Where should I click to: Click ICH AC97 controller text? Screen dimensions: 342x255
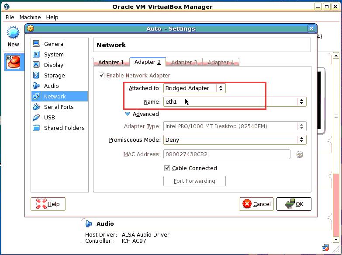134,241
